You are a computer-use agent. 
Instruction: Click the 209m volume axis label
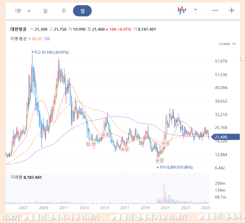220,183
